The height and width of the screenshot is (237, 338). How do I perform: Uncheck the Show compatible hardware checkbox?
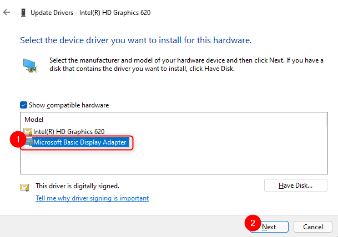click(x=23, y=105)
